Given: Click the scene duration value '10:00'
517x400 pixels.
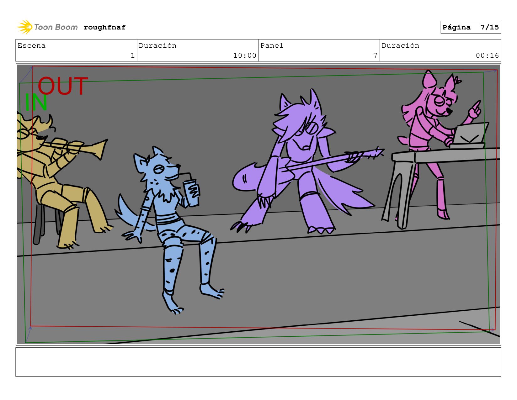Looking at the screenshot, I should point(245,55).
